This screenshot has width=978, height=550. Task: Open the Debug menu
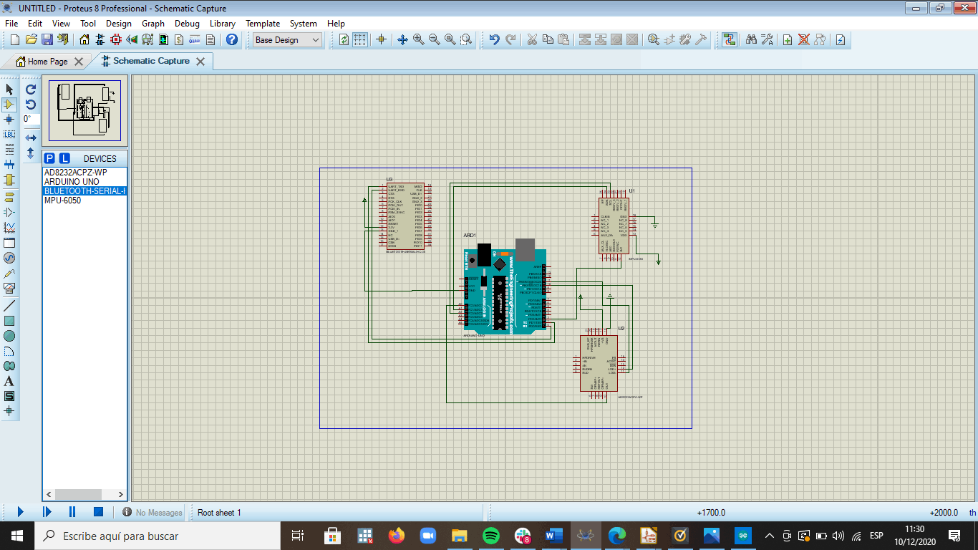[187, 24]
